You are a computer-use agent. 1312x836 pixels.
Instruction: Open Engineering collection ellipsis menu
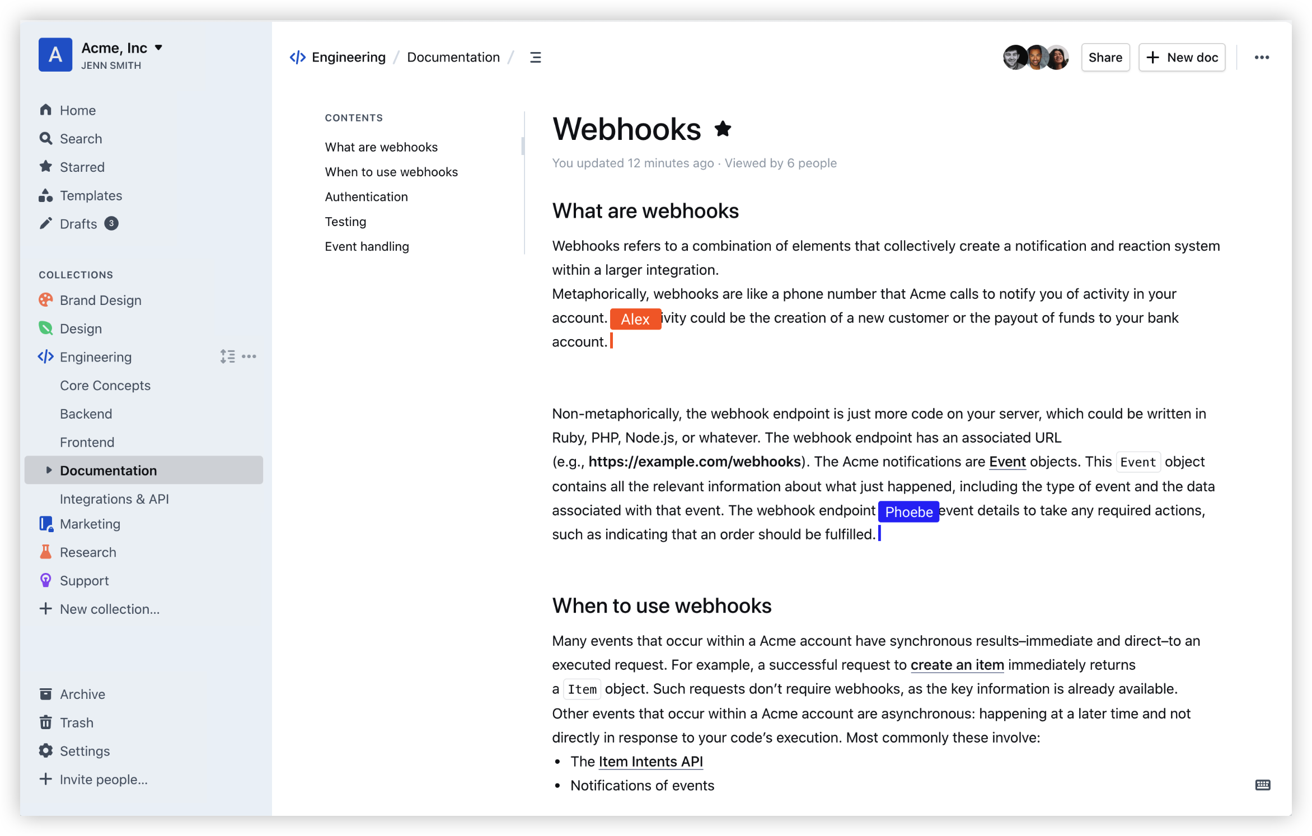point(249,356)
